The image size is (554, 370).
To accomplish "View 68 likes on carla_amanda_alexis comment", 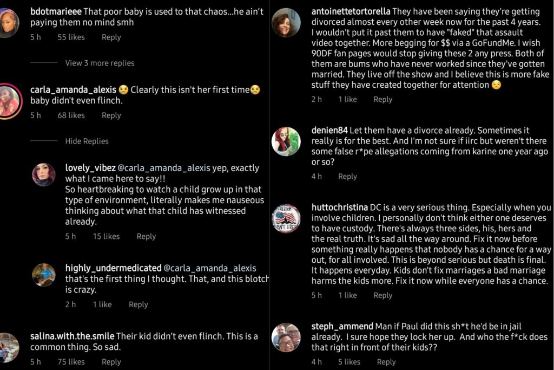I will point(71,115).
